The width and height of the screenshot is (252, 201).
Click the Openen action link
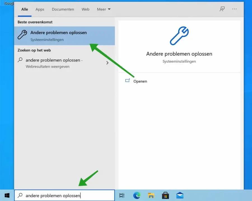click(x=140, y=81)
